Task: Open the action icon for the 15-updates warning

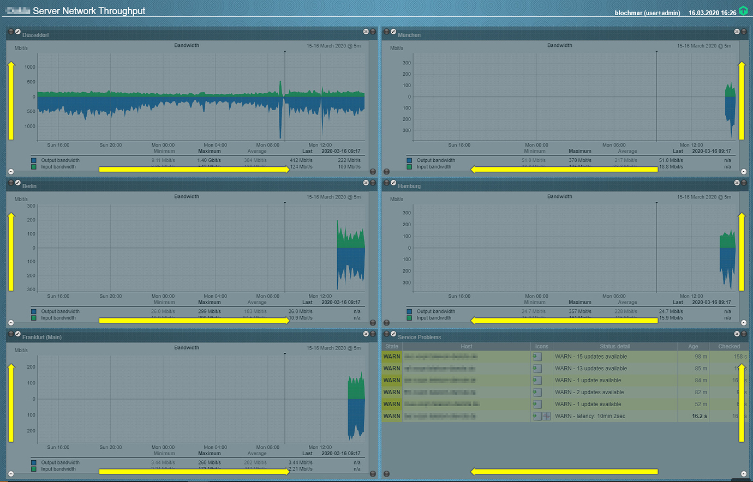Action: click(x=537, y=356)
